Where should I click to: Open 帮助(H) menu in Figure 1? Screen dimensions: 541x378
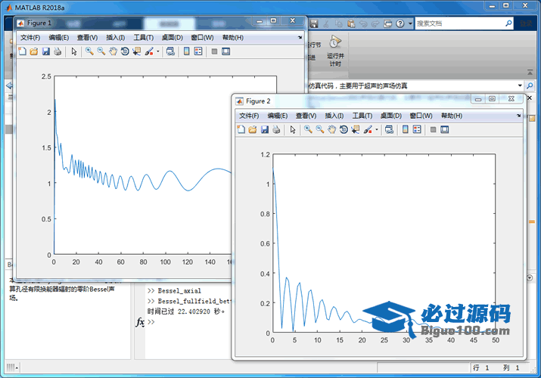(x=232, y=38)
